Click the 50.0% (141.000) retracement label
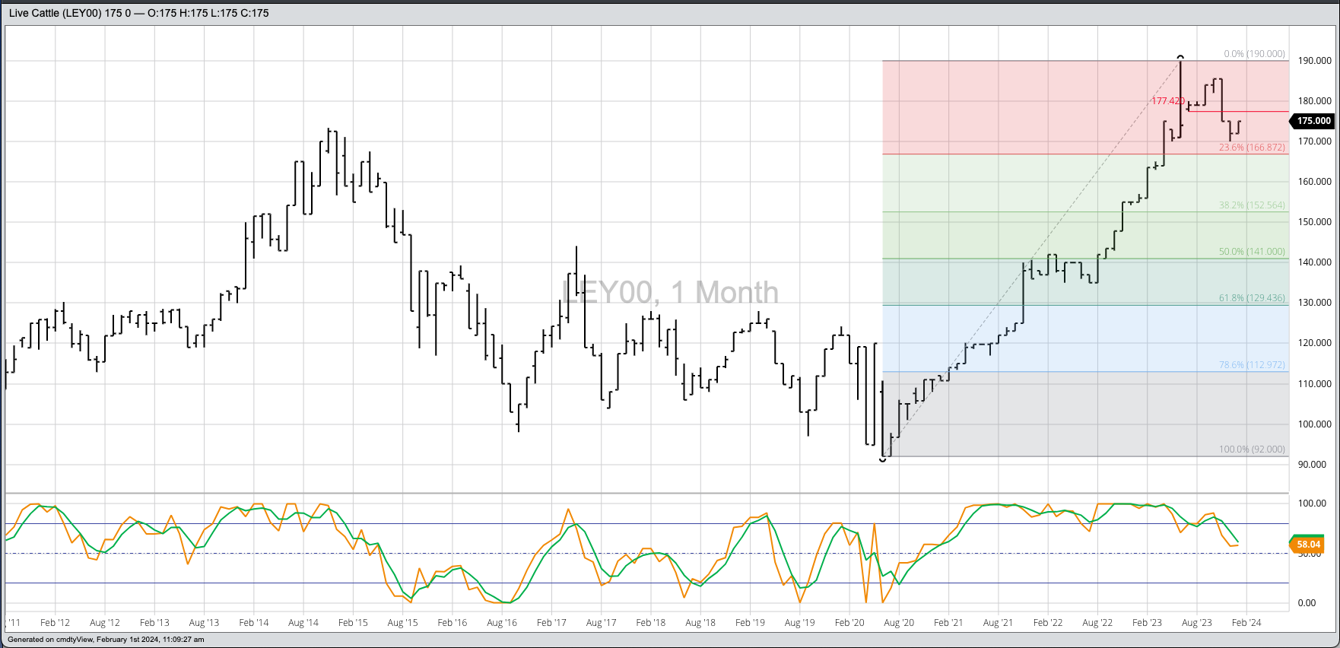Image resolution: width=1340 pixels, height=648 pixels. (1252, 252)
